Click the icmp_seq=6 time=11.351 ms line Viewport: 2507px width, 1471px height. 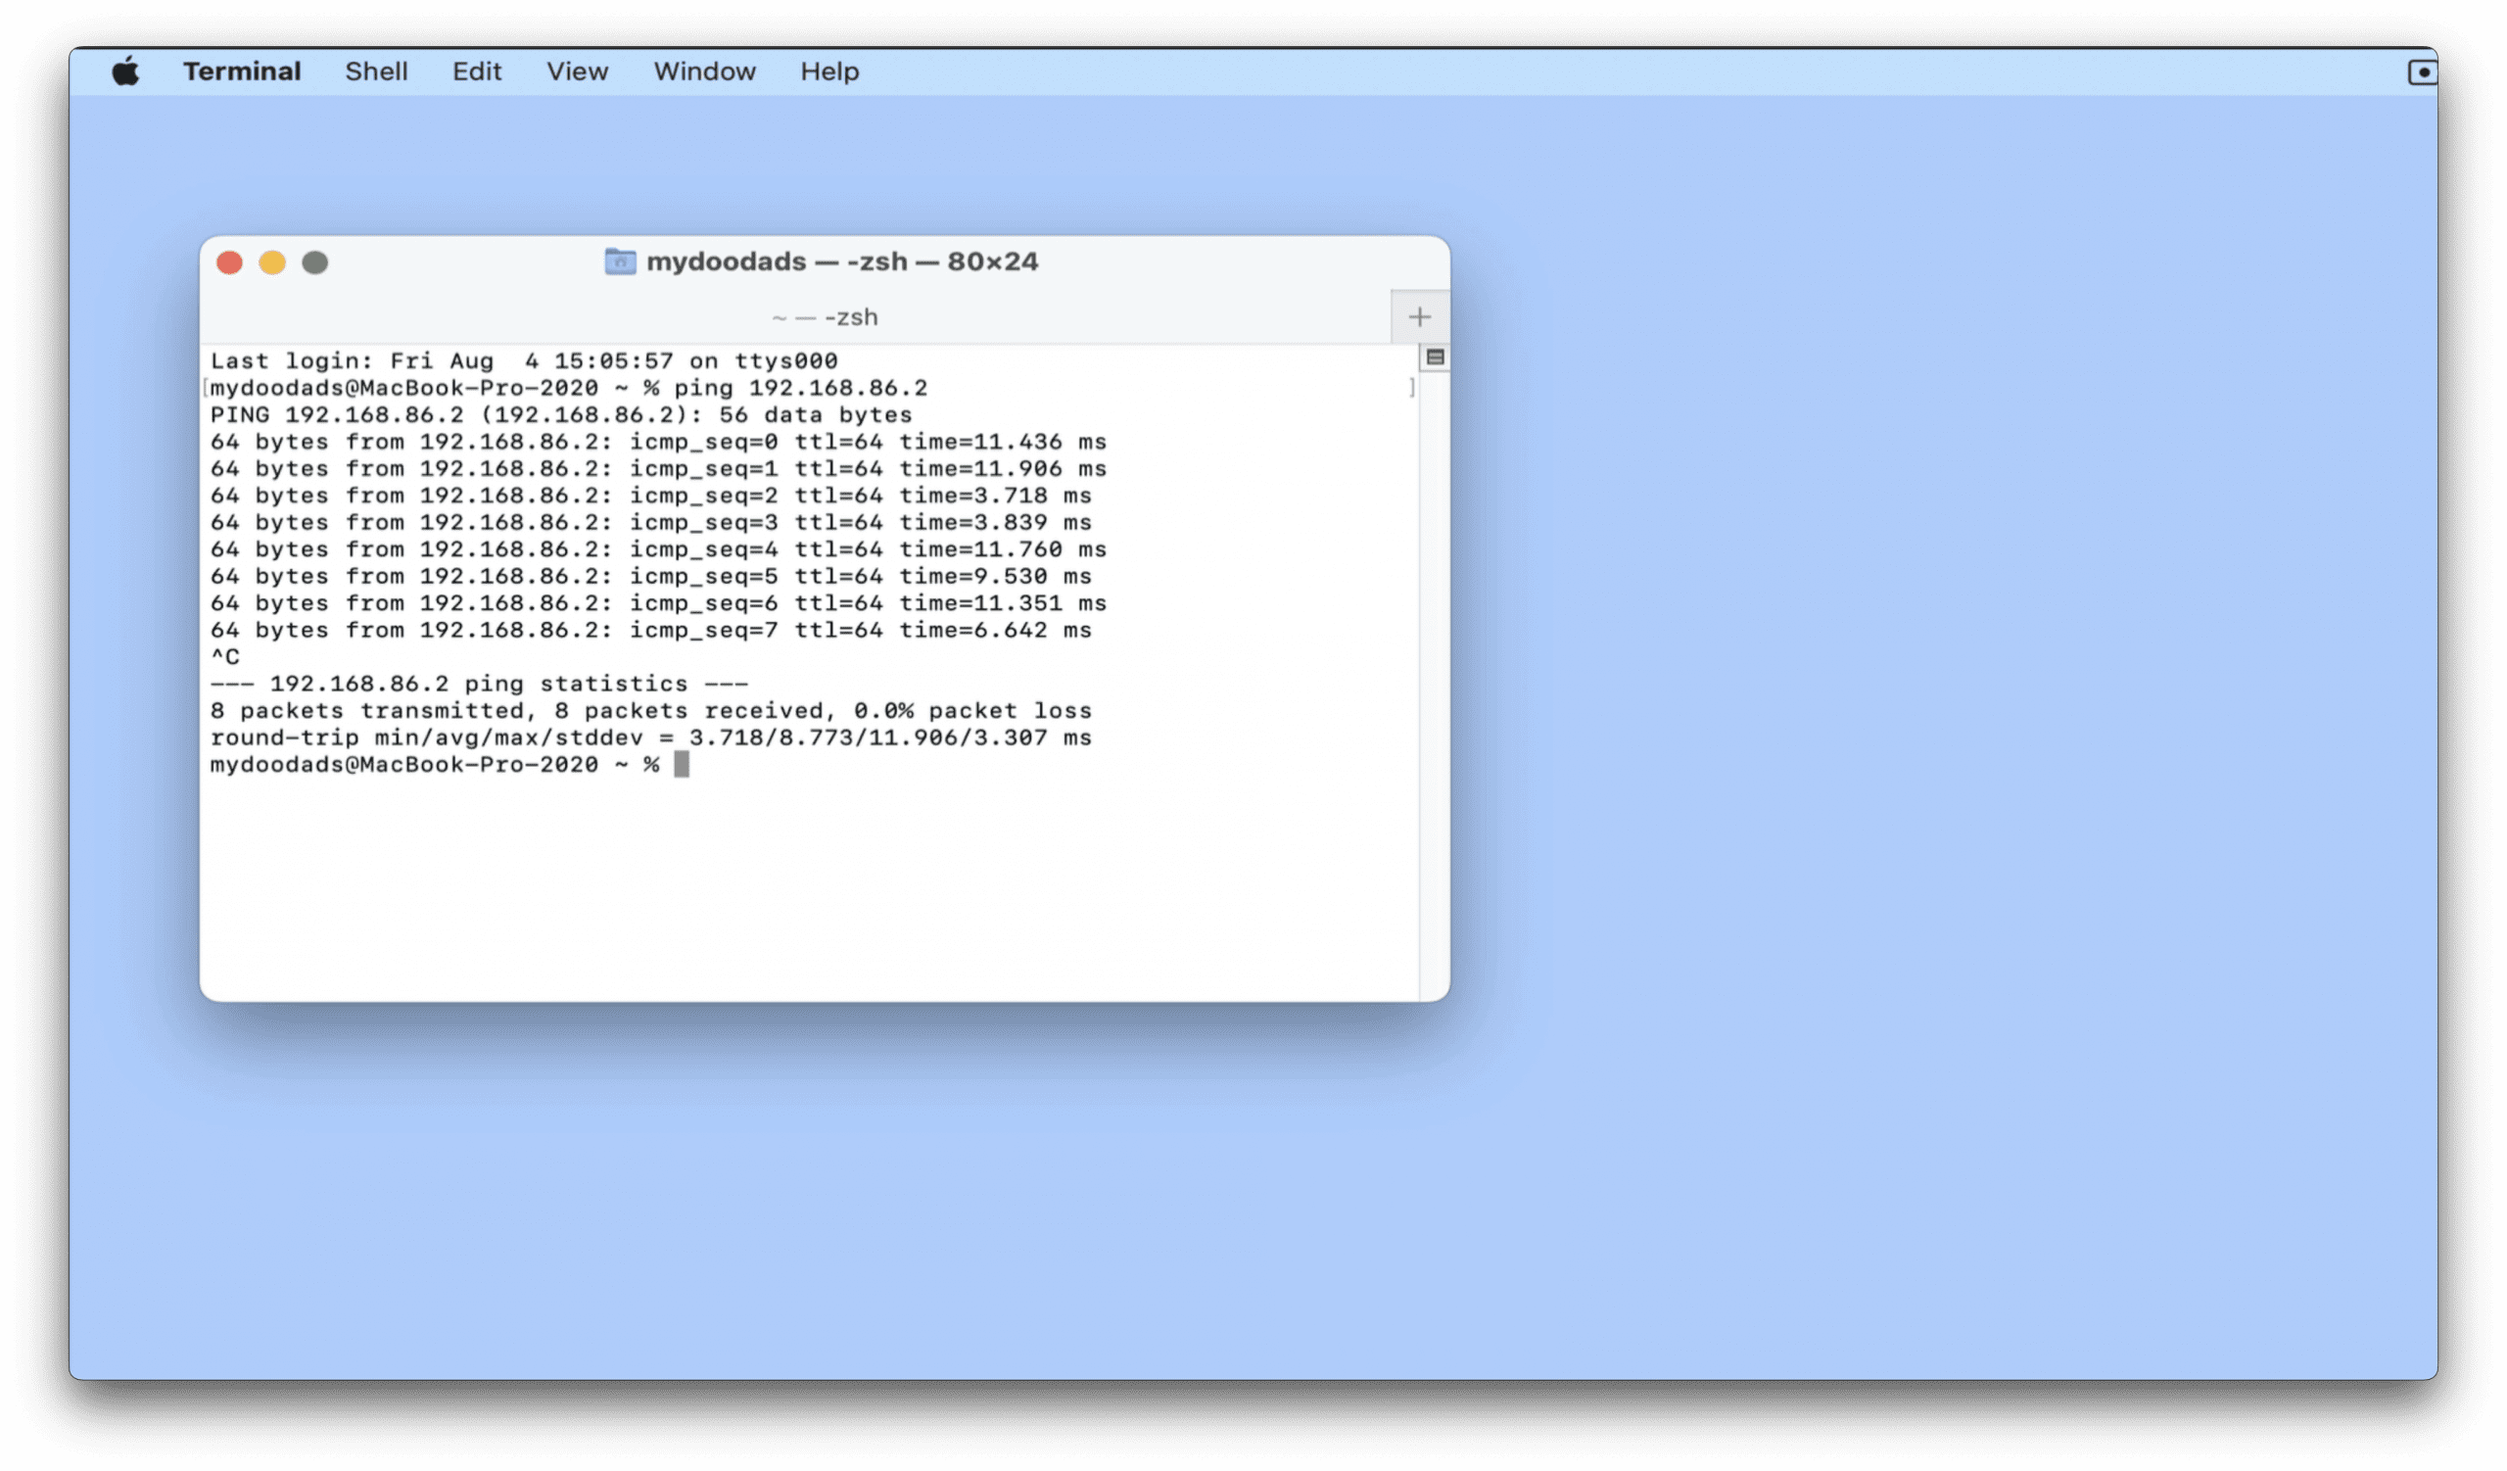coord(659,602)
